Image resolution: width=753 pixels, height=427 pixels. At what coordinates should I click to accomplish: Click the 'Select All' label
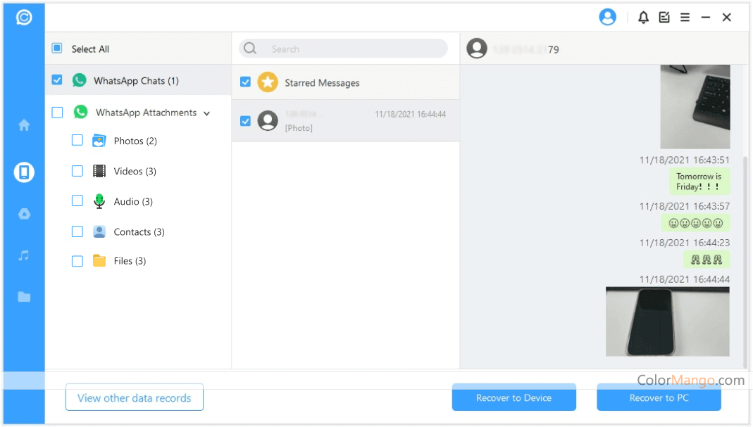pyautogui.click(x=90, y=49)
